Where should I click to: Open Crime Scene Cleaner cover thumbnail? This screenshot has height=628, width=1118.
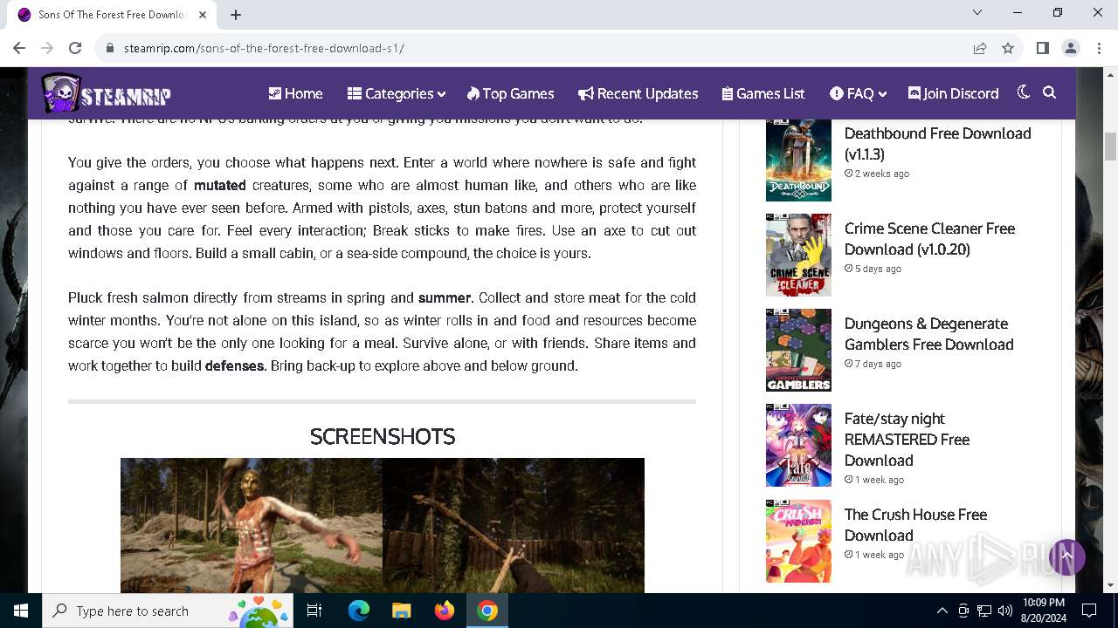(798, 256)
